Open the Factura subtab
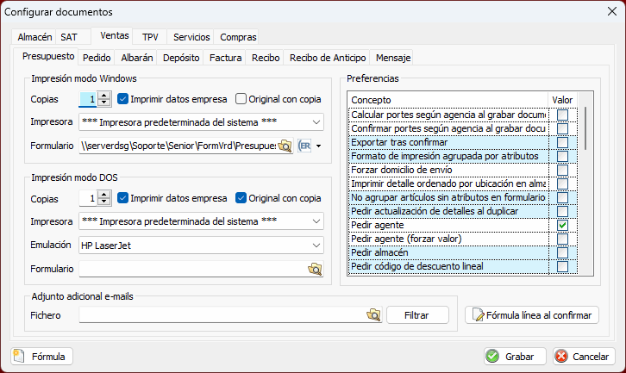This screenshot has height=373, width=626. click(226, 58)
